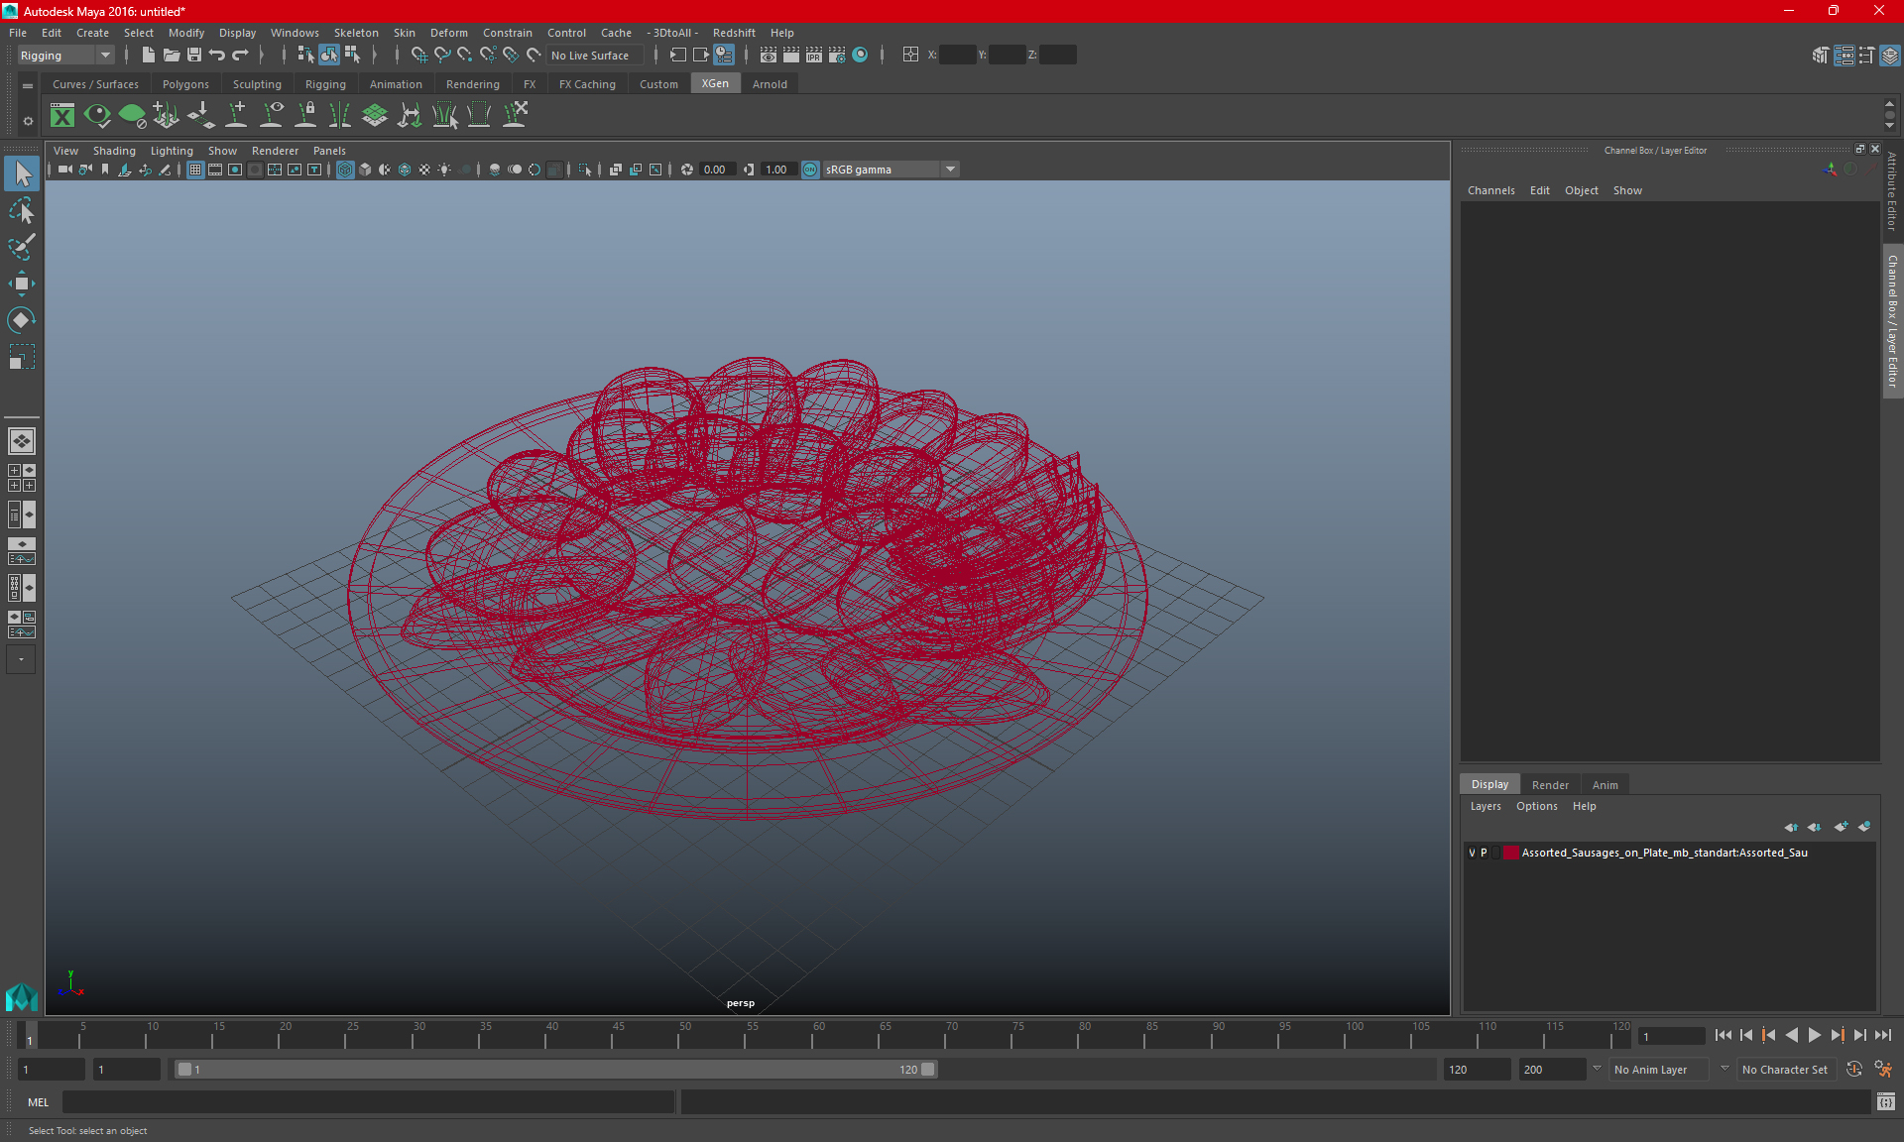The image size is (1904, 1142).
Task: Save the scene with floppy icon
Action: coord(194,56)
